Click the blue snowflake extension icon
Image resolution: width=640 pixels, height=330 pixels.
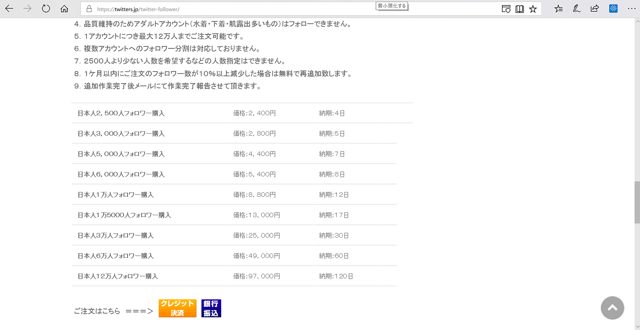click(613, 8)
